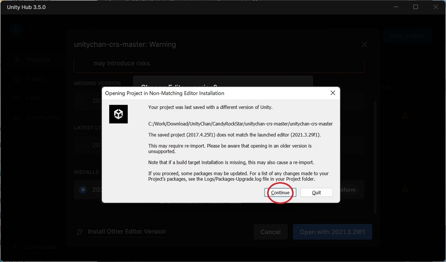Click the project path text in the dialog
The height and width of the screenshot is (262, 446).
240,124
